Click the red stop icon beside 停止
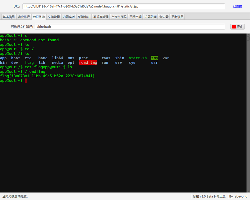The width and height of the screenshot is (250, 200). [234, 26]
